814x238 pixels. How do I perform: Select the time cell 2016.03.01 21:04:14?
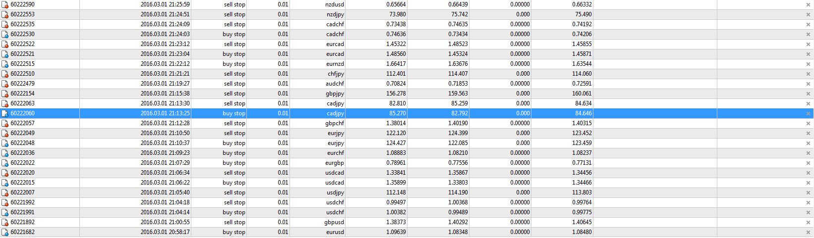pyautogui.click(x=165, y=212)
